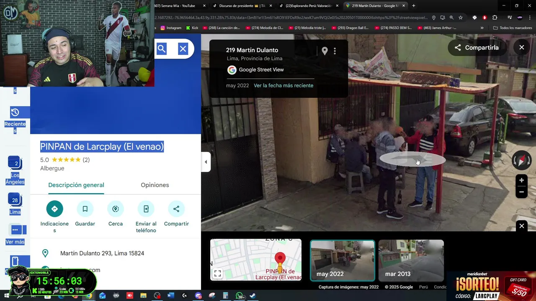Image resolution: width=536 pixels, height=301 pixels.
Task: Open Indicaciones directions for PINPAN de Larcplay
Action: [54, 217]
